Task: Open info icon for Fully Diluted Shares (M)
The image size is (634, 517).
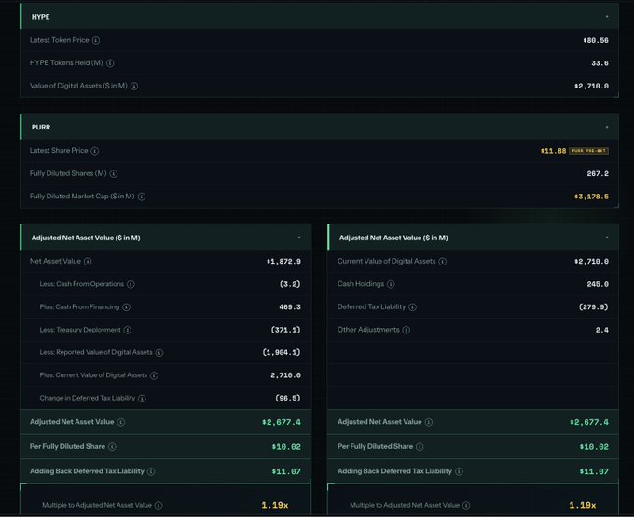Action: coord(114,173)
